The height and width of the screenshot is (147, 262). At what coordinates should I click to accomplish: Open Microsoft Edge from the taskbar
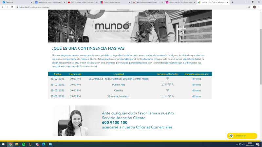tap(44, 144)
